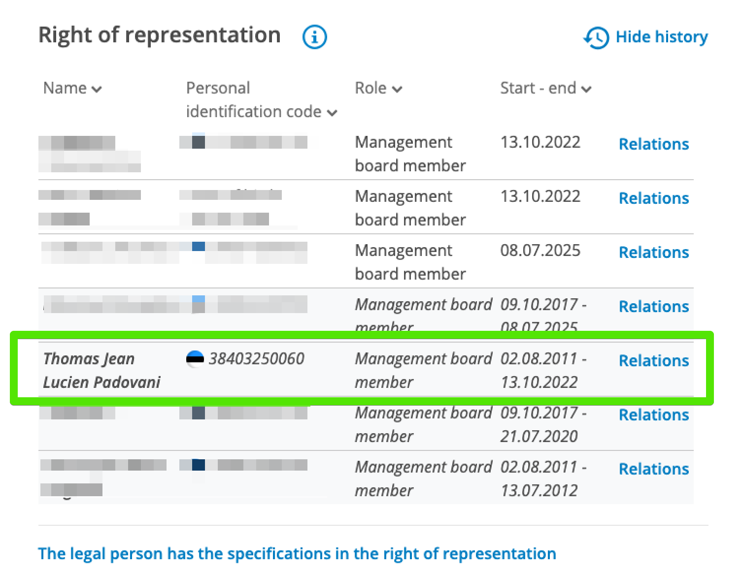Click Relations on the 02.08.2011 - 13.07.2012 row
The height and width of the screenshot is (573, 742).
click(x=653, y=469)
